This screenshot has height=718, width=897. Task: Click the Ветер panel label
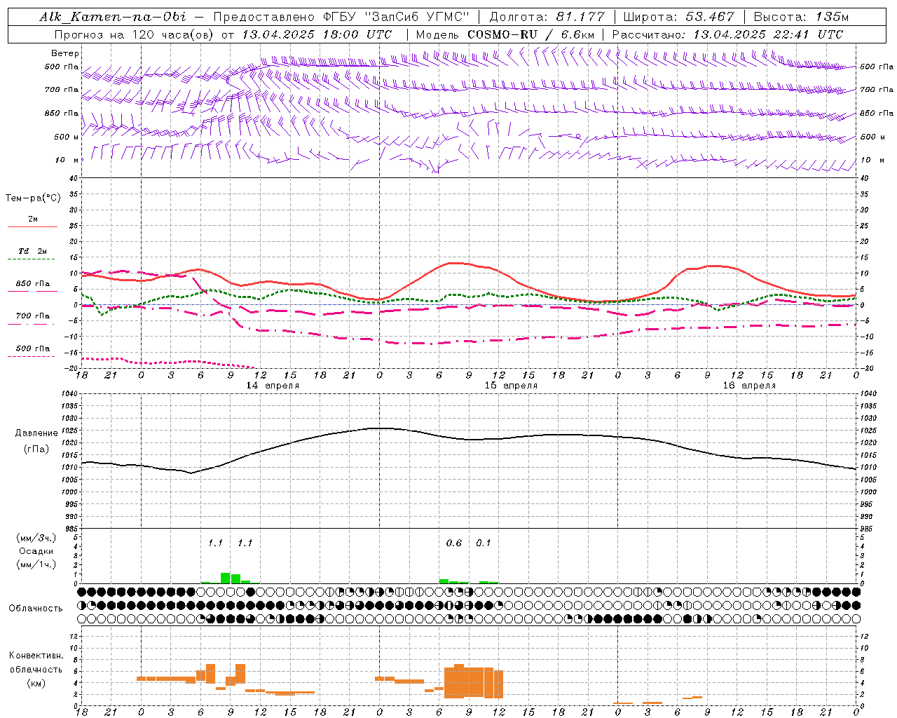coord(65,53)
